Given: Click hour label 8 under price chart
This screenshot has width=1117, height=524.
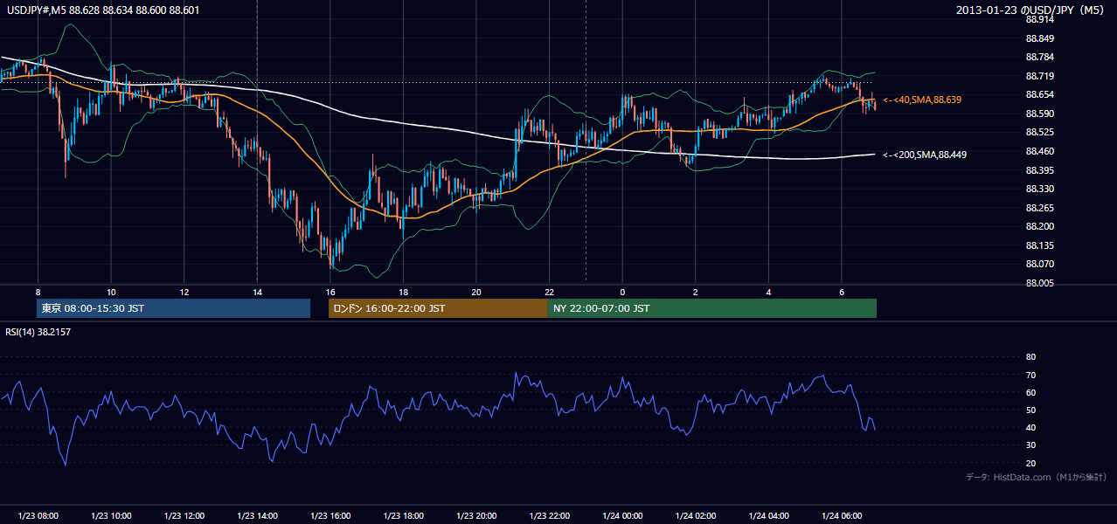Looking at the screenshot, I should coord(38,292).
